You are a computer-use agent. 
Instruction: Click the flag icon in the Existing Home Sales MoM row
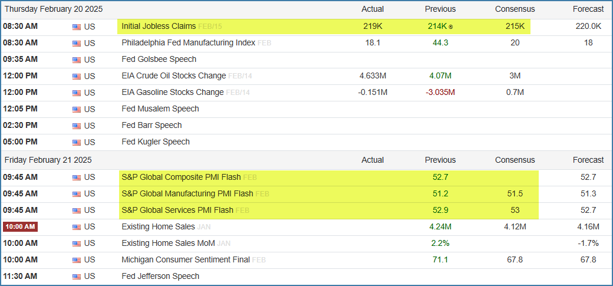pos(76,244)
